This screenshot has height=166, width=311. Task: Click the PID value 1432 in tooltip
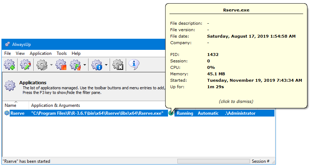pos(213,54)
